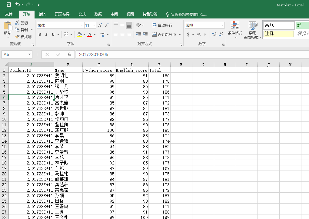
Task: Customize the Quick Access Toolbar dropdown
Action: [x=39, y=5]
